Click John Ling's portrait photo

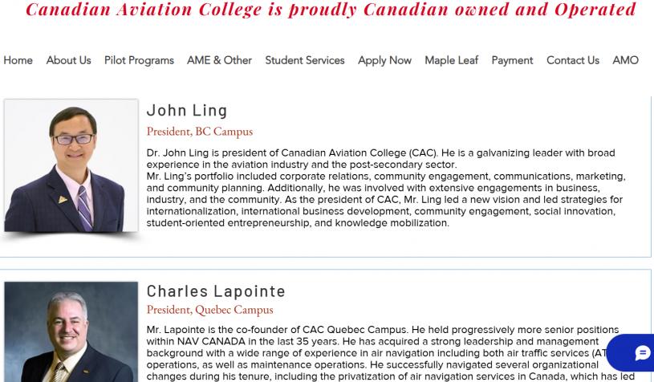[x=71, y=165]
